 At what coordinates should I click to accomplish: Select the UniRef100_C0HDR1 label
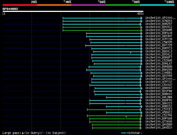(159, 73)
